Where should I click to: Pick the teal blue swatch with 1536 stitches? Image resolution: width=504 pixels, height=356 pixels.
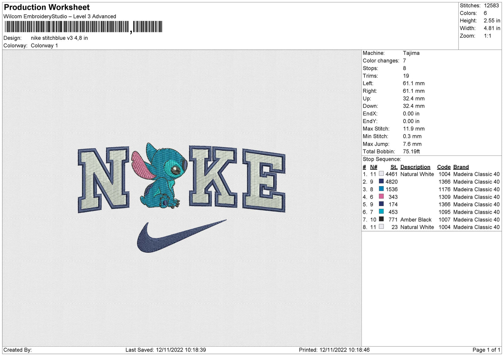381,189
